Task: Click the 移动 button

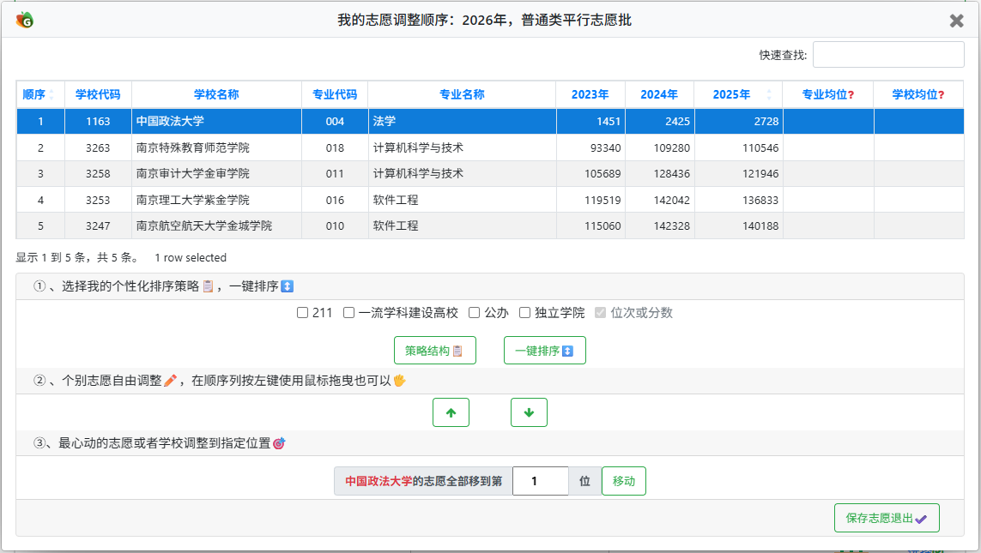Action: (x=624, y=481)
